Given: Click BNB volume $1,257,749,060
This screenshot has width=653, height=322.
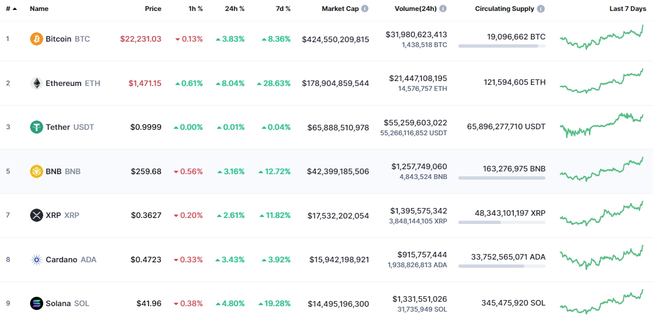Looking at the screenshot, I should pos(419,166).
